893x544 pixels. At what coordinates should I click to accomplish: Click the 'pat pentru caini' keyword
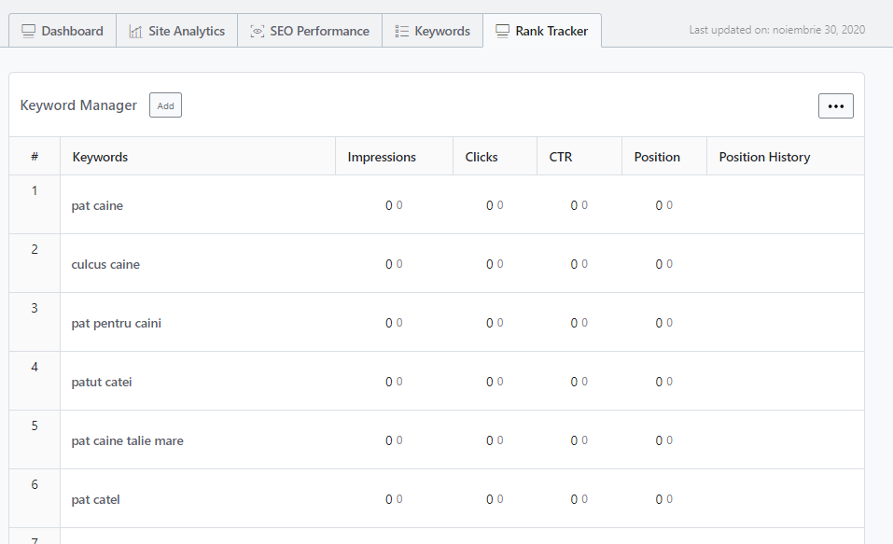tap(117, 323)
